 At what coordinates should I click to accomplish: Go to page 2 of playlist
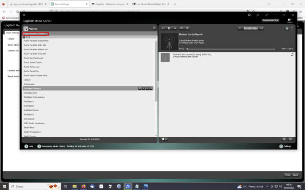point(28,37)
